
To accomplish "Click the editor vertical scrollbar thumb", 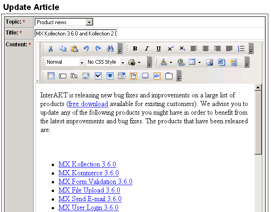I will [258, 123].
